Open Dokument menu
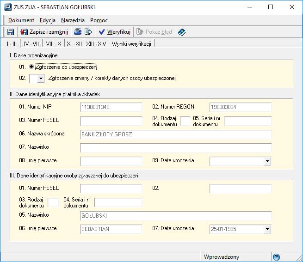The image size is (303, 262). 21,20
